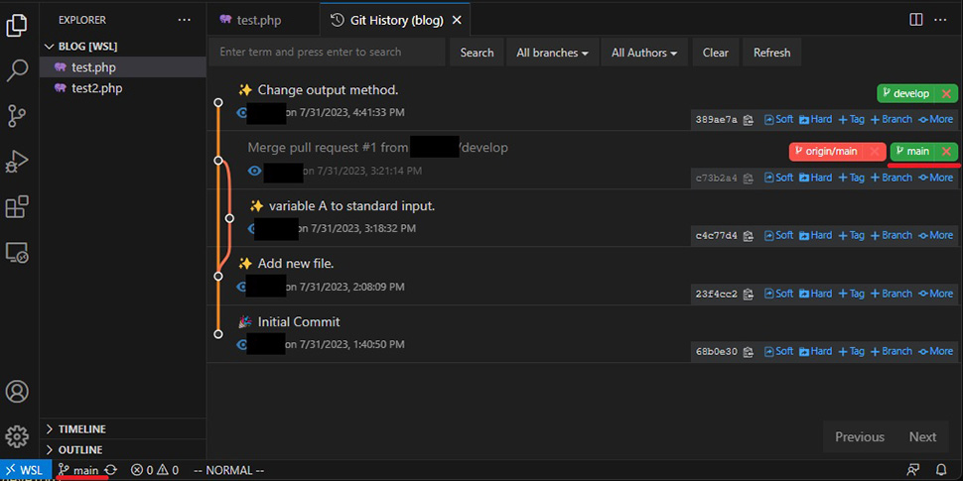This screenshot has height=481, width=963.
Task: View Change output method commit eye icon
Action: (x=242, y=113)
